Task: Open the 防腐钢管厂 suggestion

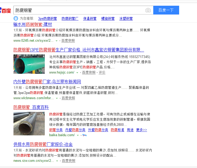Action: [70, 19]
